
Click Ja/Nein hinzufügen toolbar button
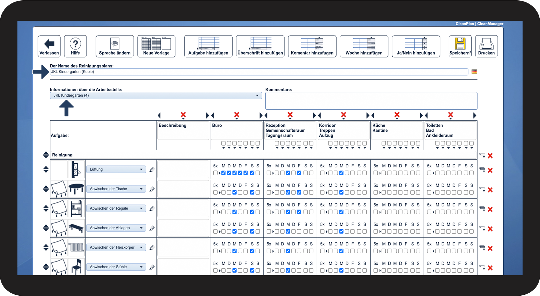point(416,46)
